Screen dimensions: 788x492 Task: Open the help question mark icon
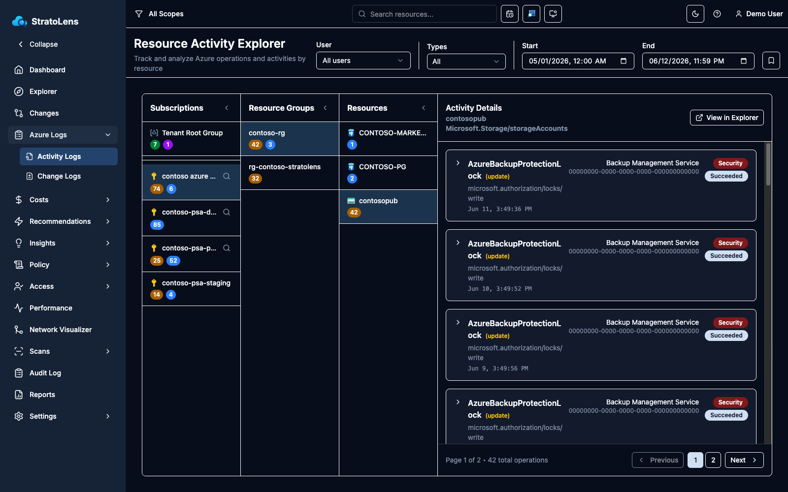(717, 14)
